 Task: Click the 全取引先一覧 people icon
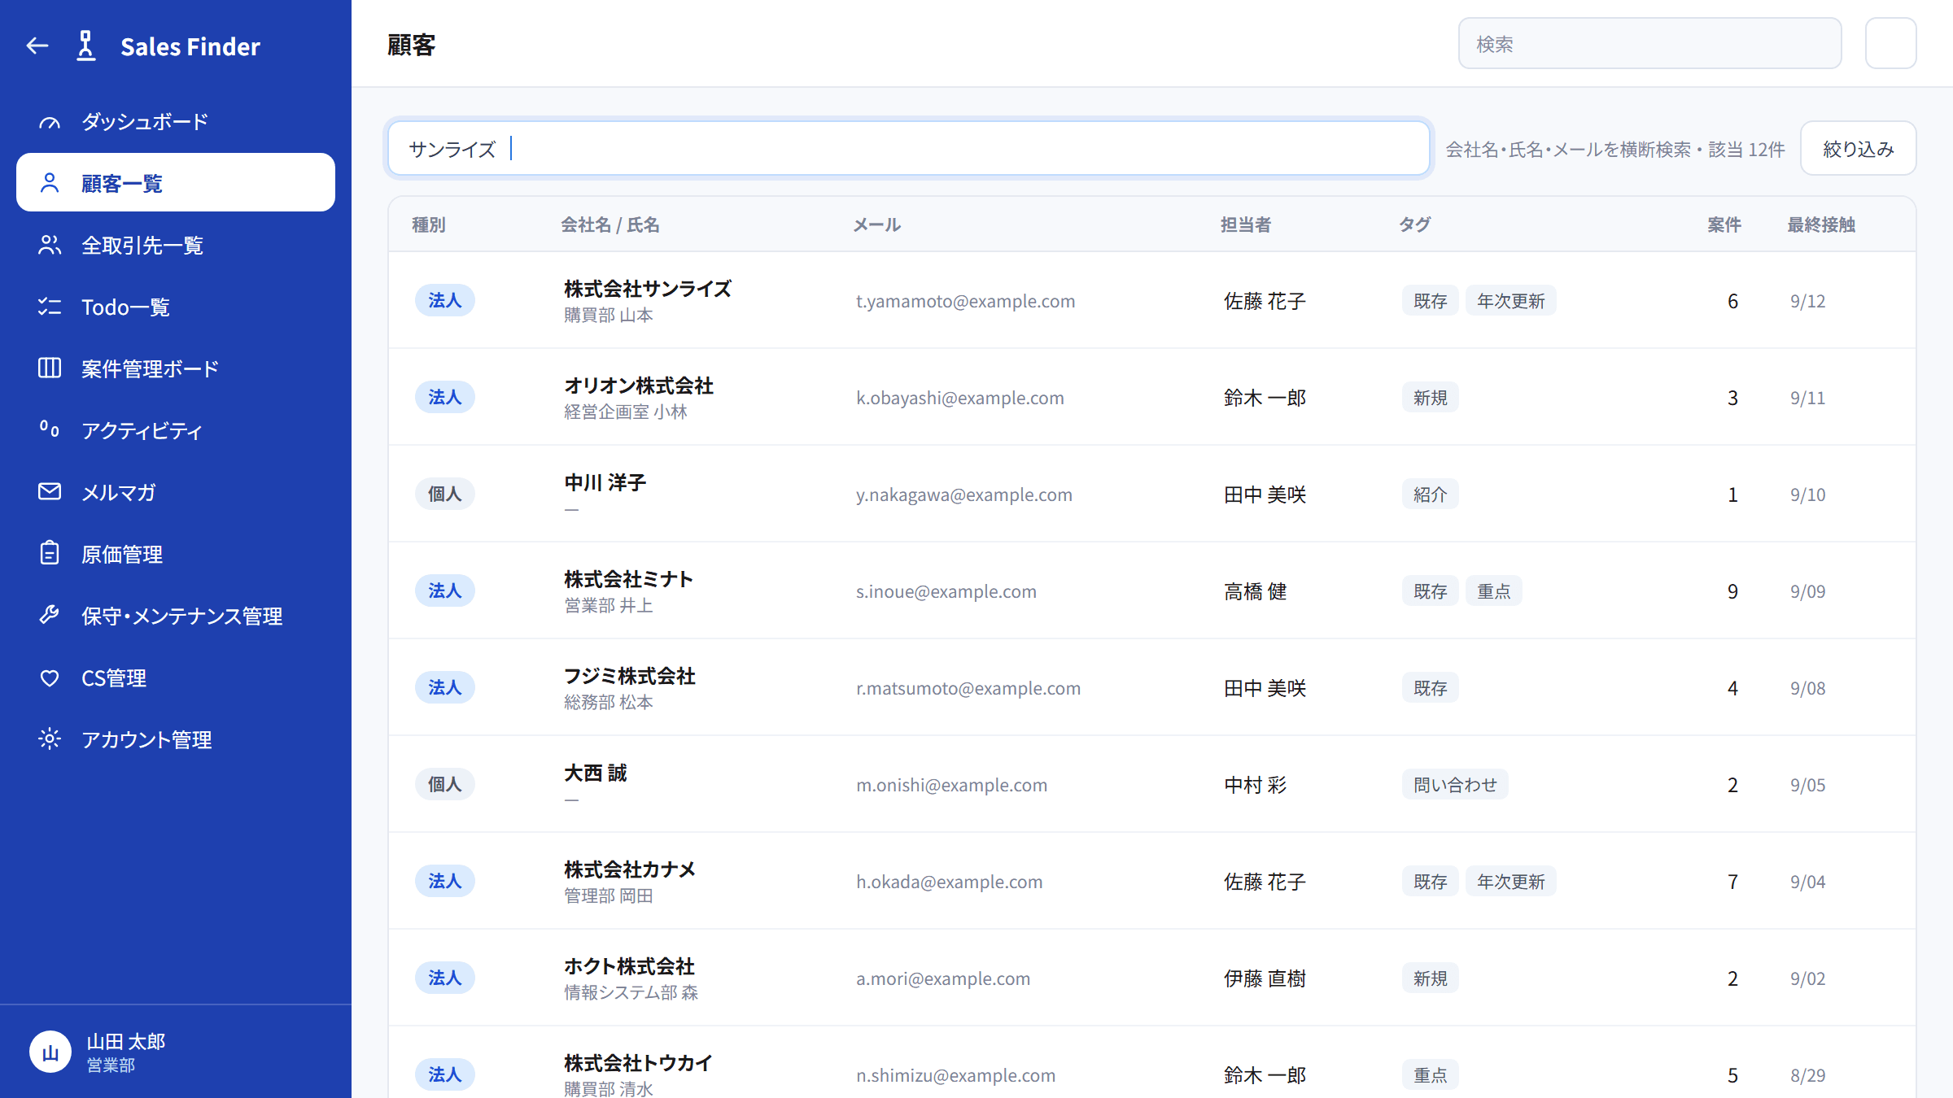(50, 245)
